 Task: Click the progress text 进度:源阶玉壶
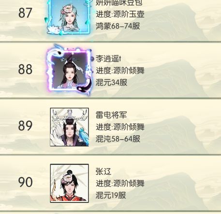pos(120,14)
